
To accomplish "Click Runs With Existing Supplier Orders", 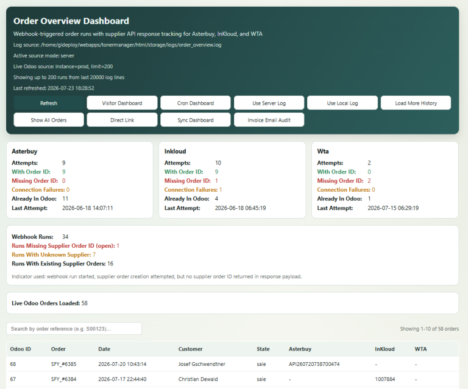I will pyautogui.click(x=62, y=264).
